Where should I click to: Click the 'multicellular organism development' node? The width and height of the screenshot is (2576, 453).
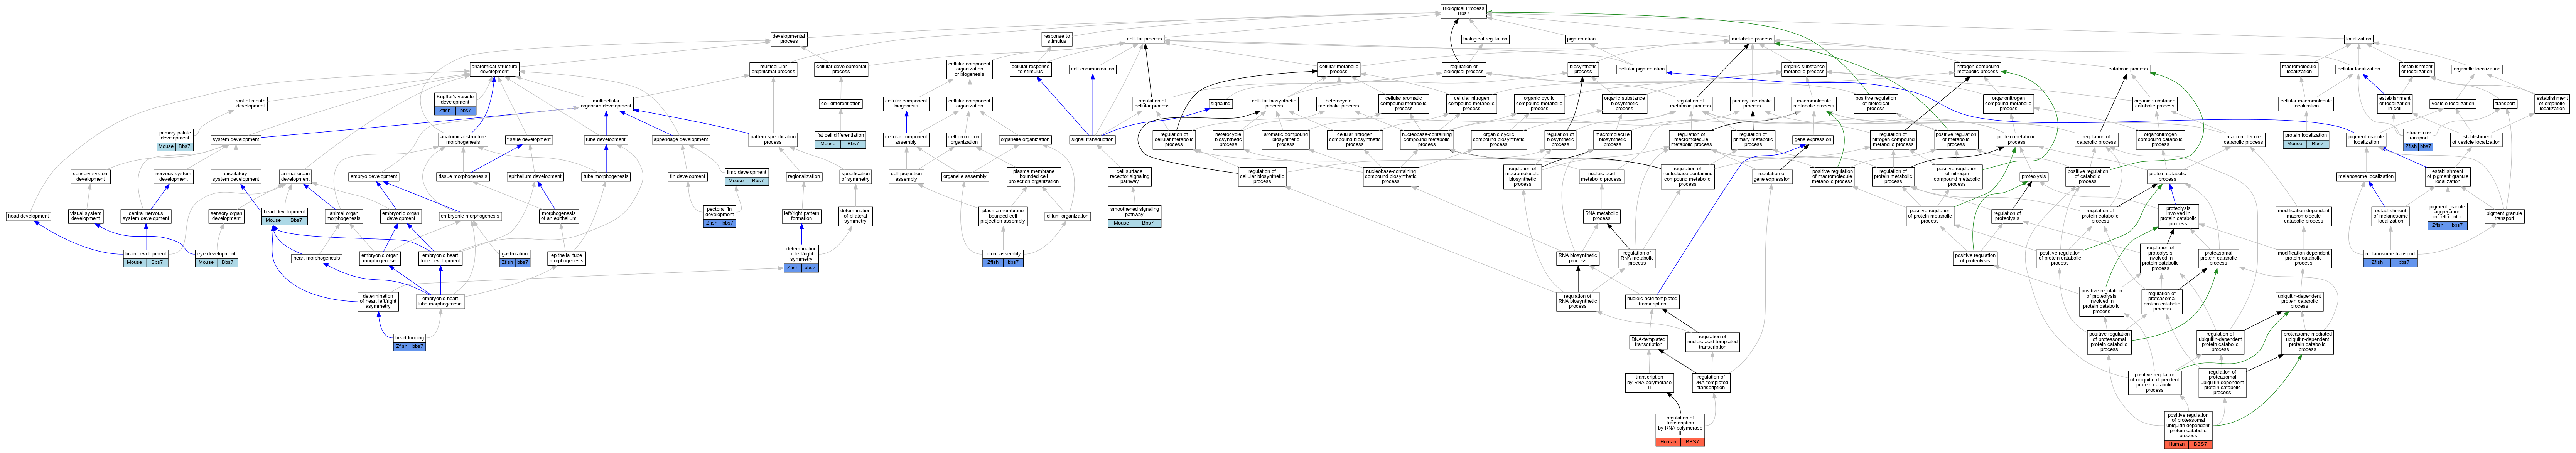(x=606, y=103)
